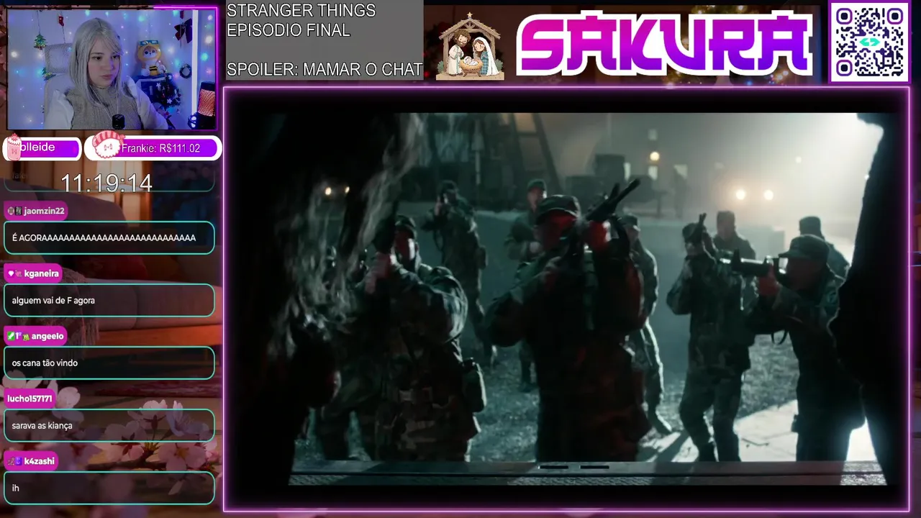Click username k4zashi in chat
Screen dimensions: 921x518
[x=39, y=461]
